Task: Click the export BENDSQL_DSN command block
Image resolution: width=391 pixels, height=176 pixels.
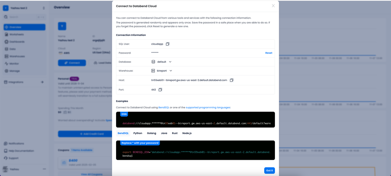Action: 195,150
